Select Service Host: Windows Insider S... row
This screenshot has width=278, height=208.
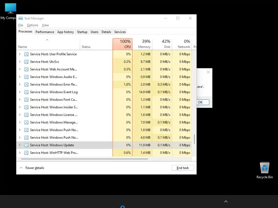click(104, 107)
